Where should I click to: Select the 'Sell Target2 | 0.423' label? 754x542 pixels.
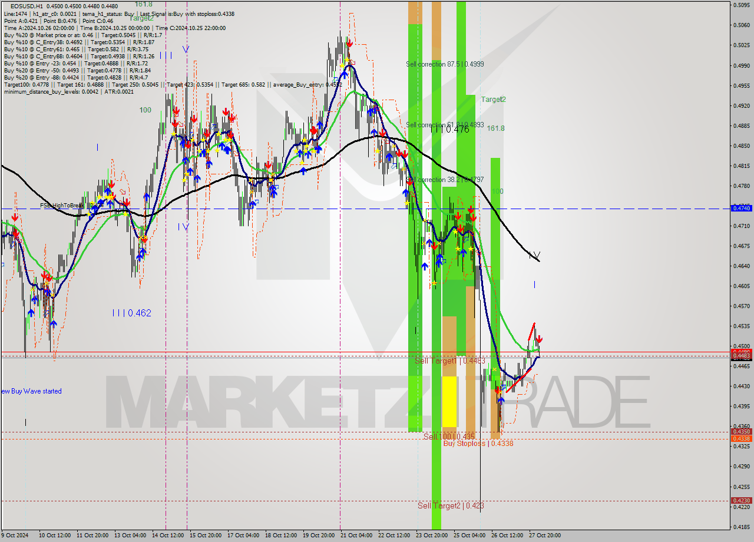[451, 505]
